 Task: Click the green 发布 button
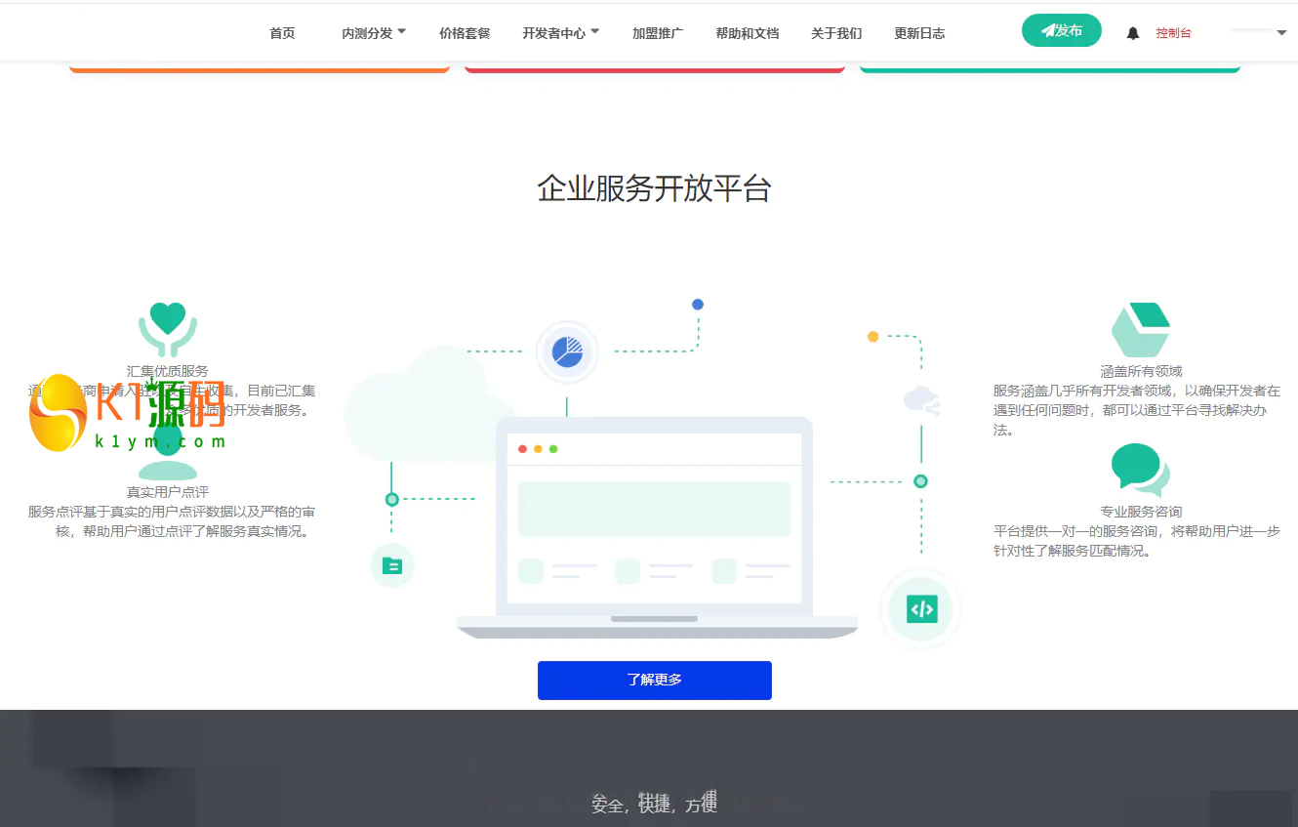[x=1062, y=30]
